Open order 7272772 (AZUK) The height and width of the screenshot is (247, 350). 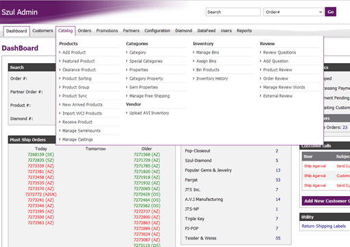40,194
